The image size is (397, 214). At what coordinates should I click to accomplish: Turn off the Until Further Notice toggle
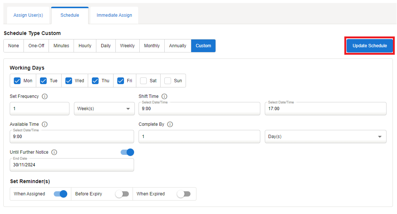(x=127, y=152)
